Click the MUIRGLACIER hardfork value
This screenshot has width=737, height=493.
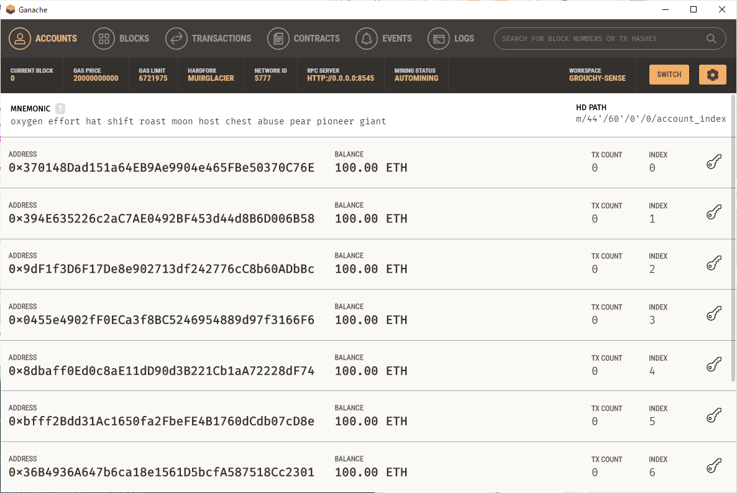(211, 78)
